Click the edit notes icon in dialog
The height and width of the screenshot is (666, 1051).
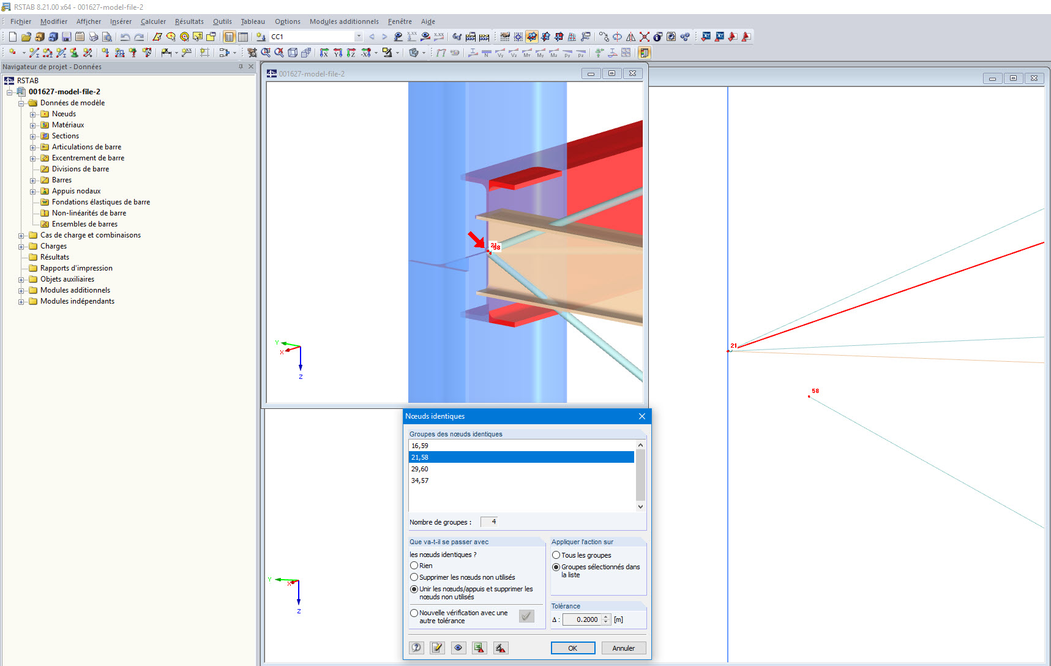tap(437, 648)
